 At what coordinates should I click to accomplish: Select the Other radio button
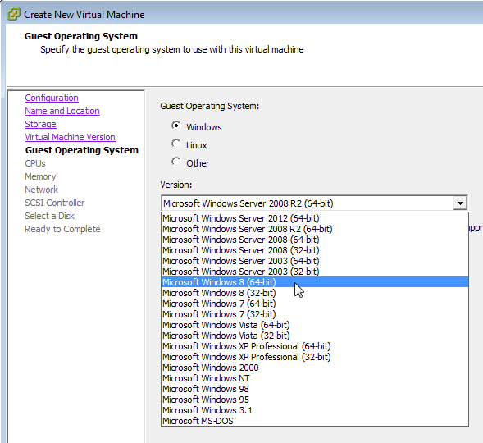point(175,162)
